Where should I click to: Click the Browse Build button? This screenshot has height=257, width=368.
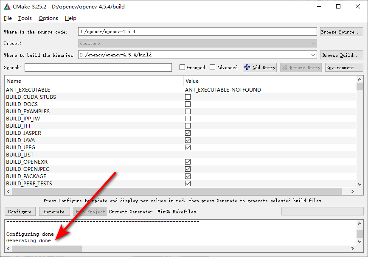pos(342,55)
